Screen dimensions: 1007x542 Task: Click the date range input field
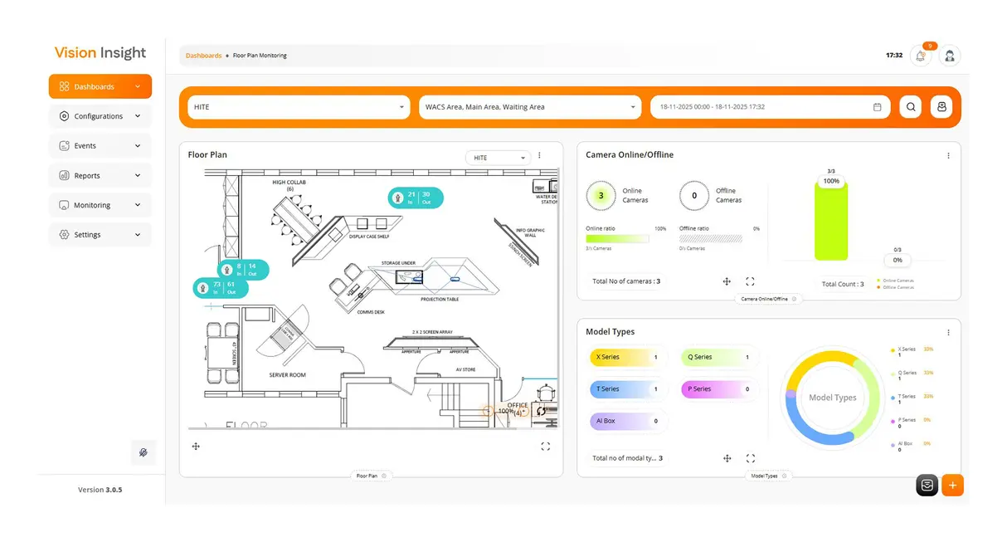tap(770, 107)
